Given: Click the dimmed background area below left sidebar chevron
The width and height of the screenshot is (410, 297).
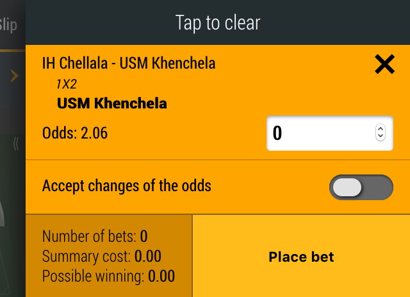Looking at the screenshot, I should [x=12, y=212].
